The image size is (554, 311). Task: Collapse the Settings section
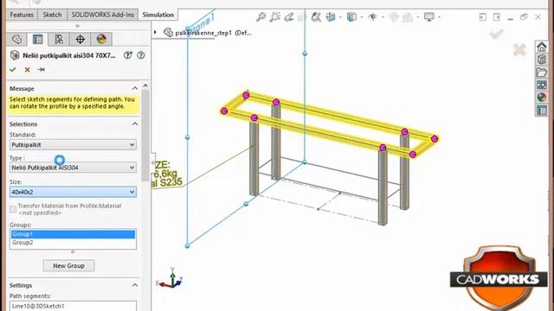135,285
